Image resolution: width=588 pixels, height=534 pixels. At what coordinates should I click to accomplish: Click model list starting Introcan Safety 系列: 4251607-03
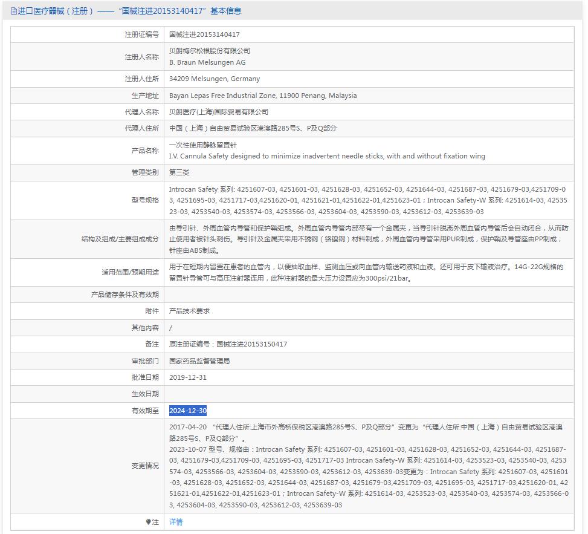click(x=368, y=200)
